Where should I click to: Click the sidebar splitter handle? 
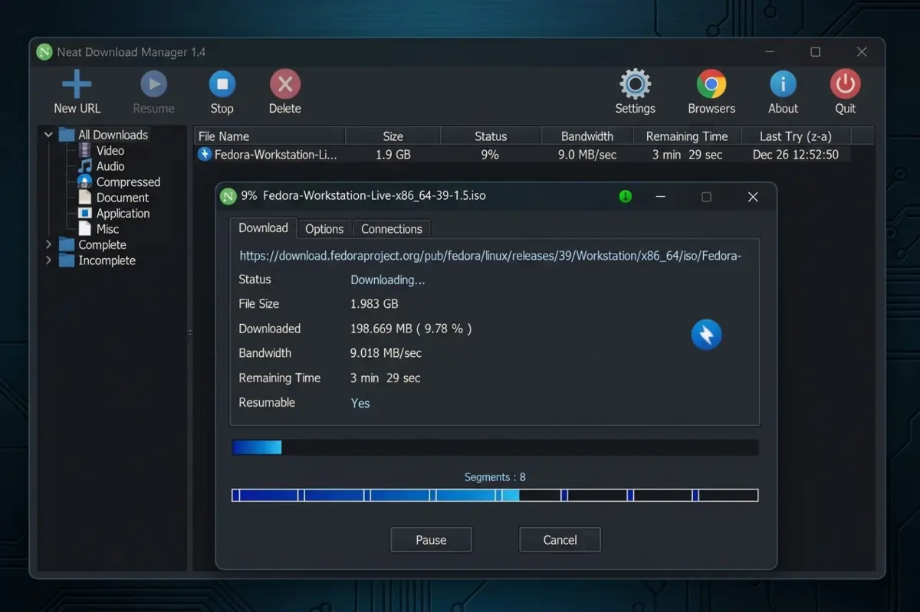pos(190,332)
